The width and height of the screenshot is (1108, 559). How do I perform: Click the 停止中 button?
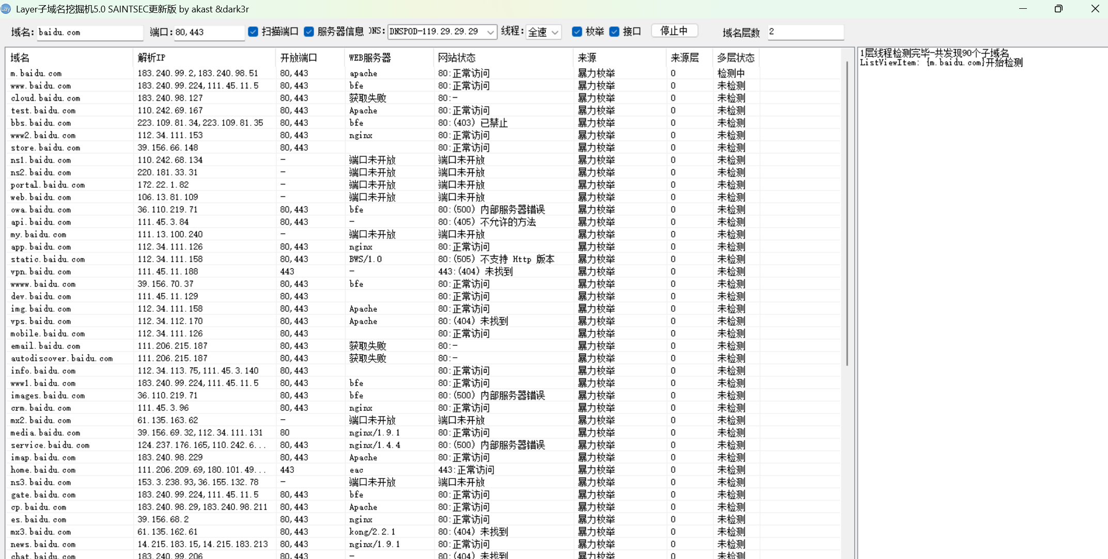click(674, 31)
